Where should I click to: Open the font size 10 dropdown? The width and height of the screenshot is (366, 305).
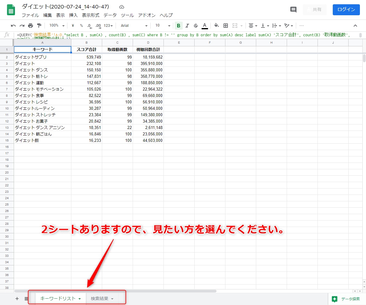coord(163,26)
